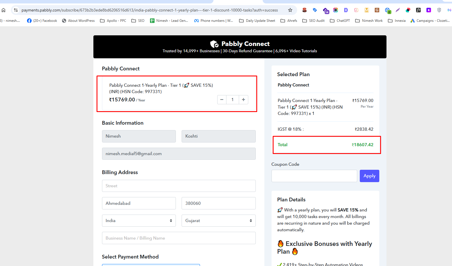Viewport: 452px width, 266px height.
Task: Click the IGST @ 18% label
Action: (291, 129)
